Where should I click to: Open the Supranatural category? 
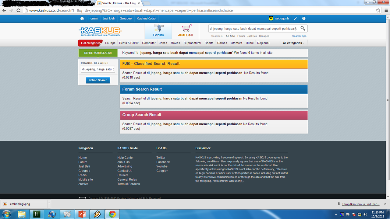[x=192, y=43]
